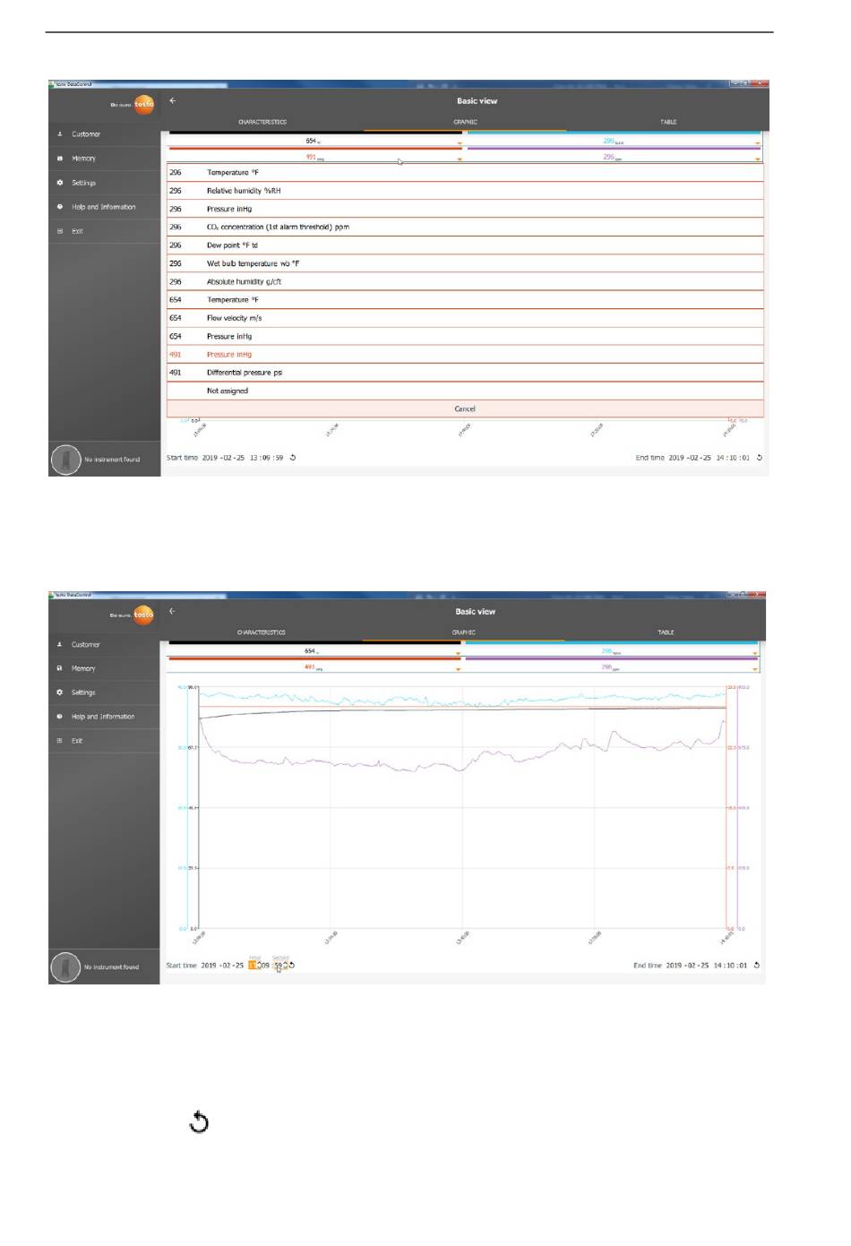Click the testo logo in lower screenshot
Image resolution: width=851 pixels, height=1246 pixels.
(143, 614)
